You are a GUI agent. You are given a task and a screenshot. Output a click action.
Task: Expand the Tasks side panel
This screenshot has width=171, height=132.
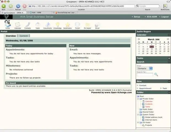pos(169,58)
